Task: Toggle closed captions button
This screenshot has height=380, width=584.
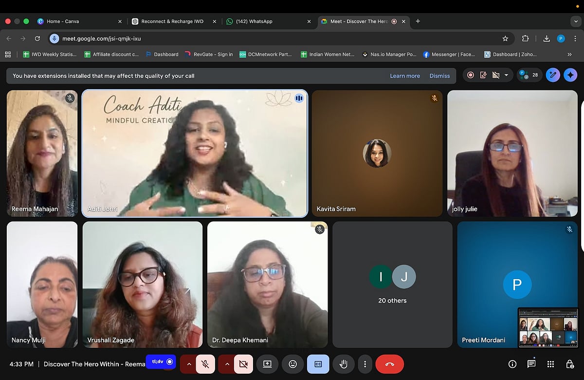Action: tap(318, 364)
